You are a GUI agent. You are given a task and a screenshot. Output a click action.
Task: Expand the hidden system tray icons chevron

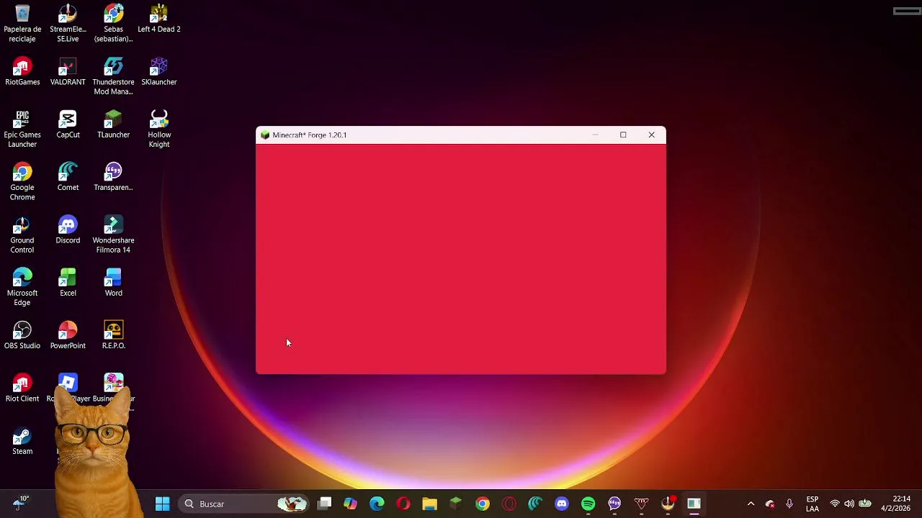tap(751, 504)
